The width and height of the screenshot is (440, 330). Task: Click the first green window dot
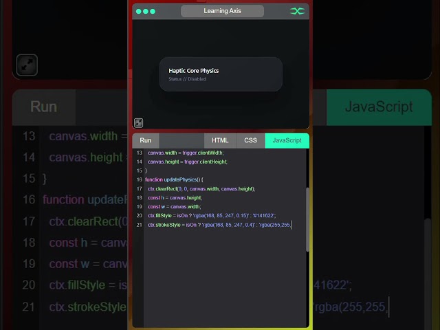click(139, 11)
